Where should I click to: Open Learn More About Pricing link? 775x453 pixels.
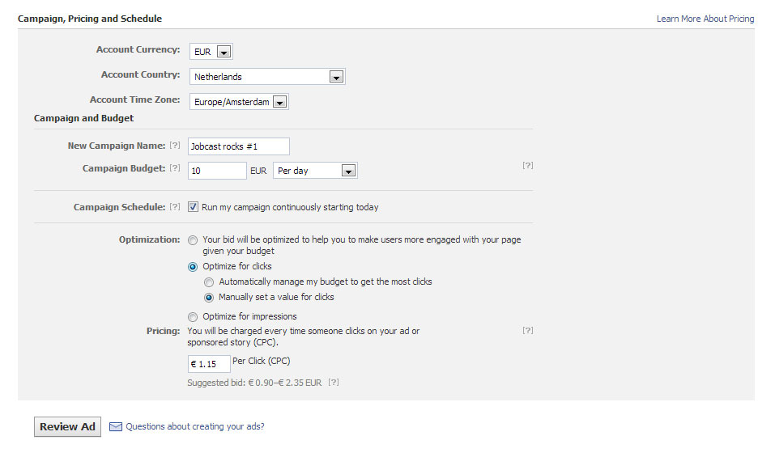705,19
